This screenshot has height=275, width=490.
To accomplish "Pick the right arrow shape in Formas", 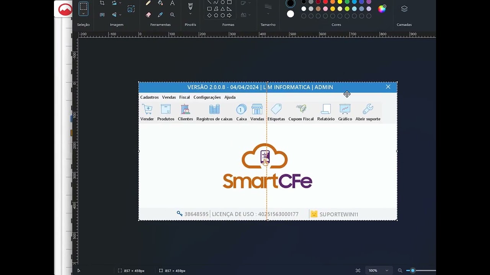I will tap(229, 15).
